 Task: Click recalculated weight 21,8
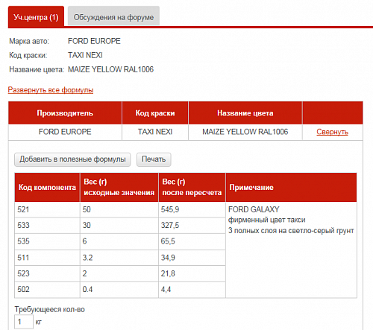(x=168, y=273)
